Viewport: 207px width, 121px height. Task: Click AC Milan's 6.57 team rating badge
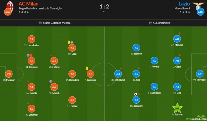[x=8, y=12]
